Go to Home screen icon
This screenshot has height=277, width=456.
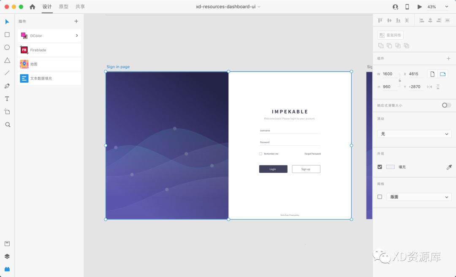coord(32,7)
